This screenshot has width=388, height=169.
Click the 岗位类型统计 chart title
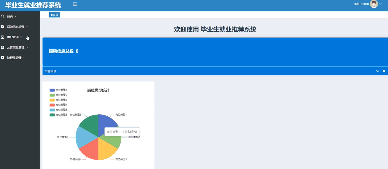(98, 91)
